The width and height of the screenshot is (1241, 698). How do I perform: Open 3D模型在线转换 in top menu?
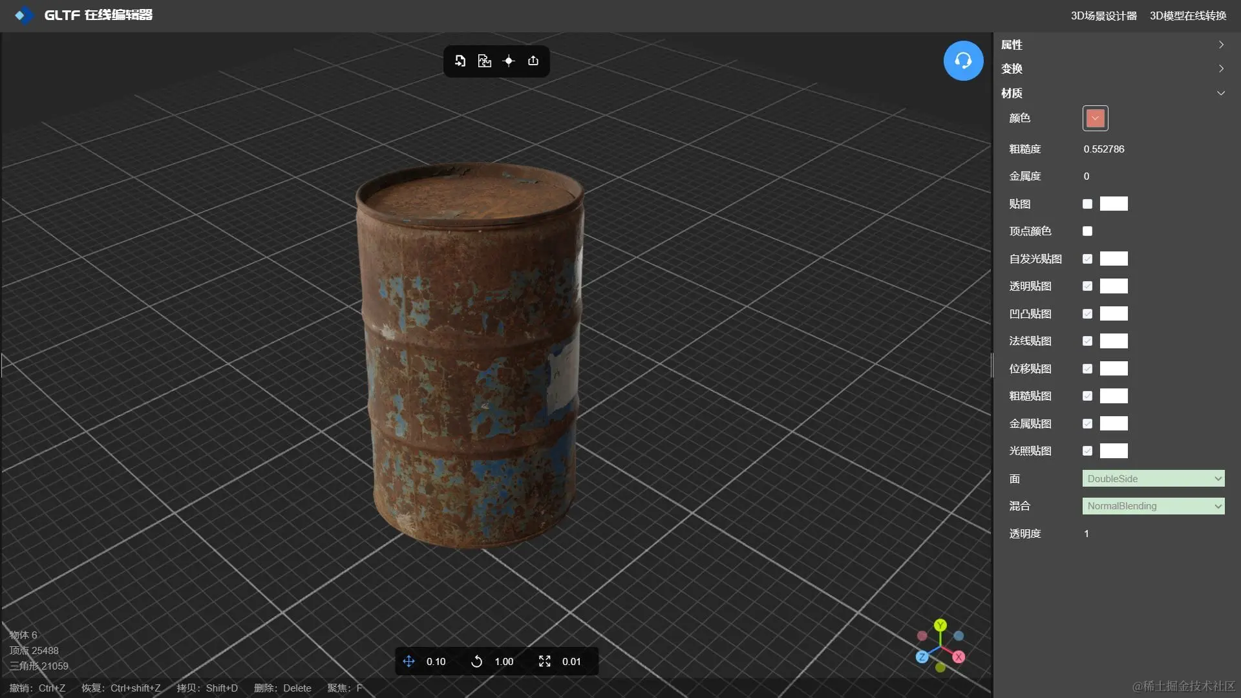1187,16
